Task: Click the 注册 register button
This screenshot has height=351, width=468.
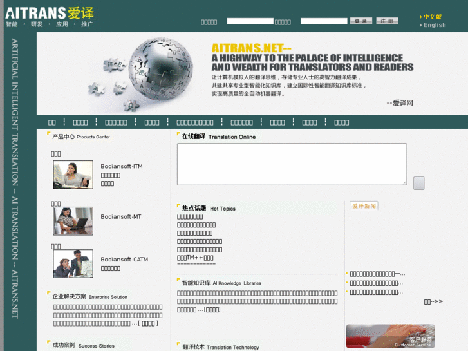Action: (x=387, y=21)
